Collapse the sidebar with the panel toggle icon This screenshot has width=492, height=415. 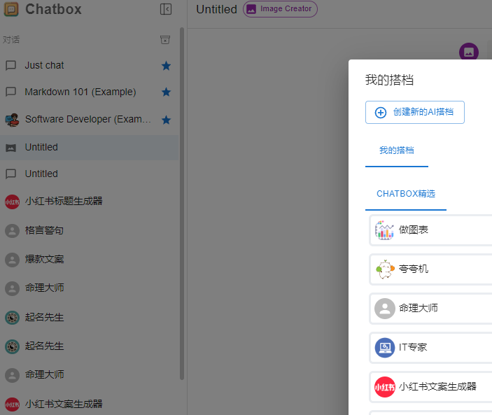click(x=166, y=9)
